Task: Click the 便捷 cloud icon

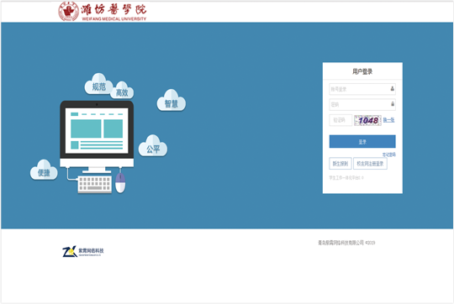Action: tap(44, 170)
